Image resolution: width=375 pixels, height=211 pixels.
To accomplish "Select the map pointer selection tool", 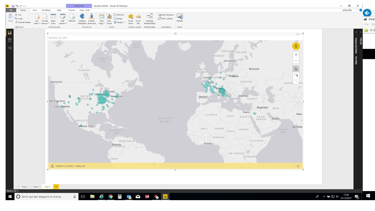I will coord(296,69).
